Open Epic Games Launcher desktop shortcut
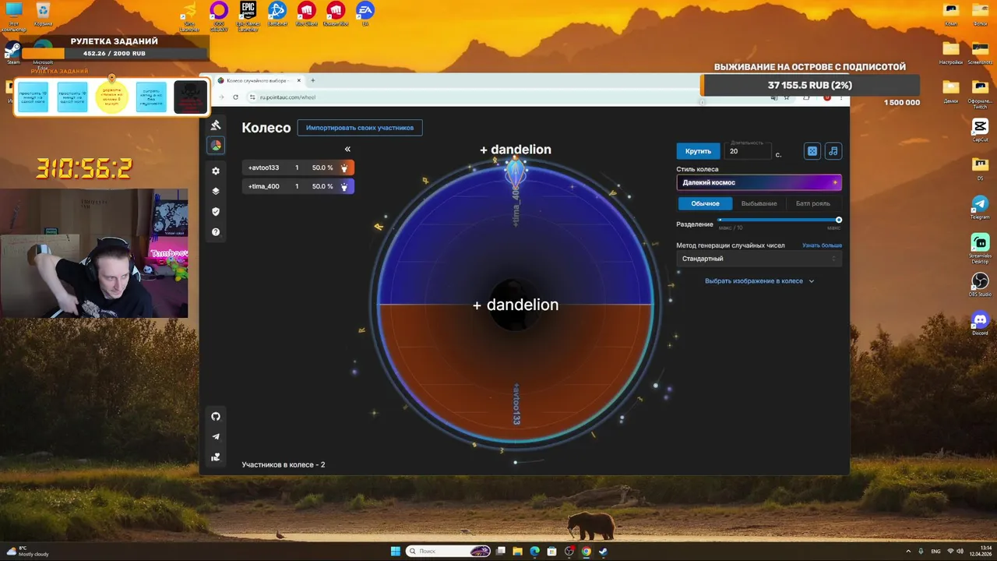The image size is (997, 561). (x=248, y=16)
